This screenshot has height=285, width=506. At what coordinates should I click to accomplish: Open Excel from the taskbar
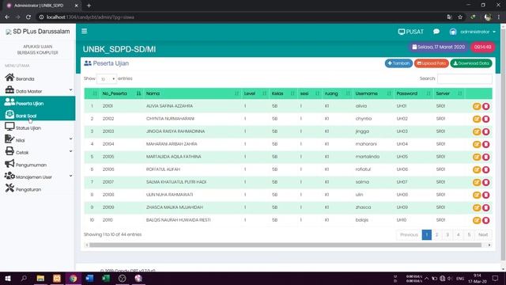[105, 278]
